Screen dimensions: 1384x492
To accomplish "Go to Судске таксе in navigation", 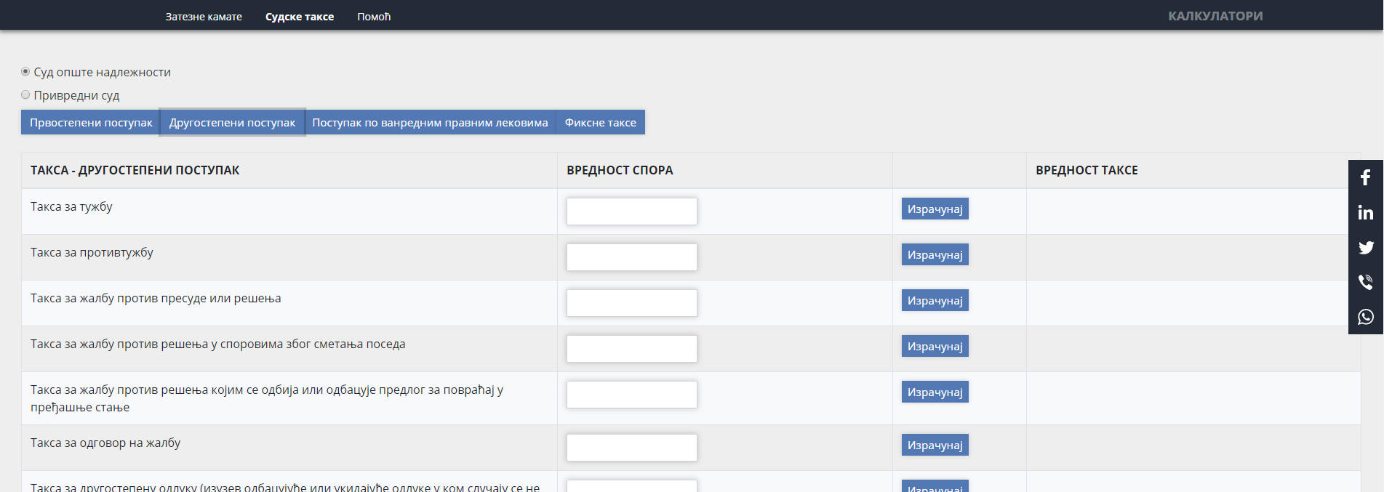I will pos(300,16).
